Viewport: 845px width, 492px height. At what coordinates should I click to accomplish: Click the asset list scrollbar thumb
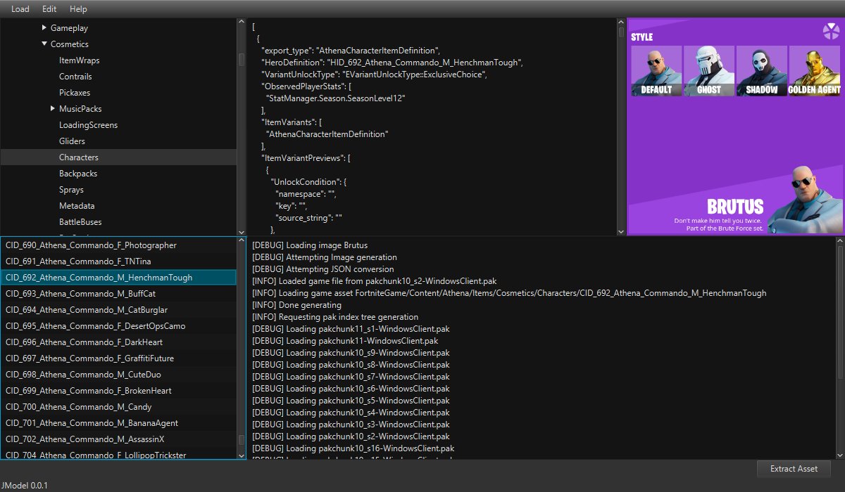click(x=242, y=440)
